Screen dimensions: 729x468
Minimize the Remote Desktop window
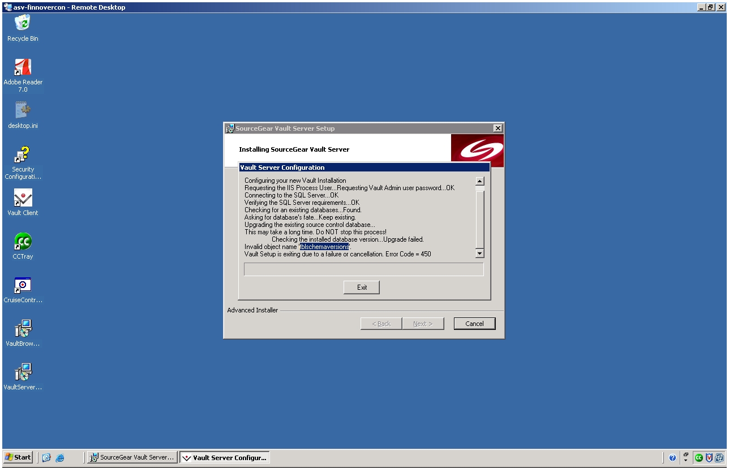pos(702,7)
